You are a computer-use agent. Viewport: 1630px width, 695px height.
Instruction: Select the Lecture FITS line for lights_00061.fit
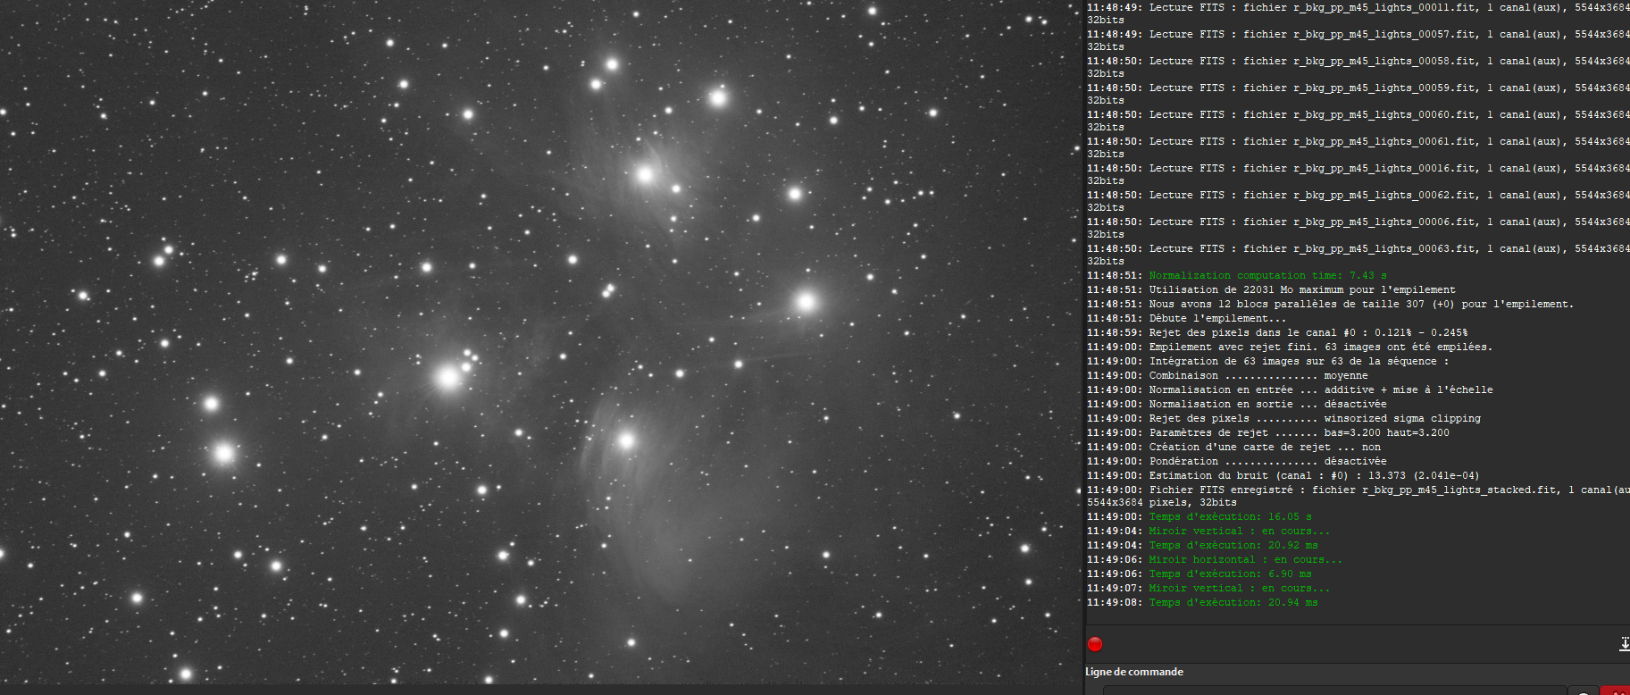(1358, 147)
